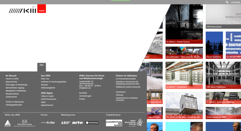Open AppArtAward link
This screenshot has height=131, width=241.
[47, 105]
